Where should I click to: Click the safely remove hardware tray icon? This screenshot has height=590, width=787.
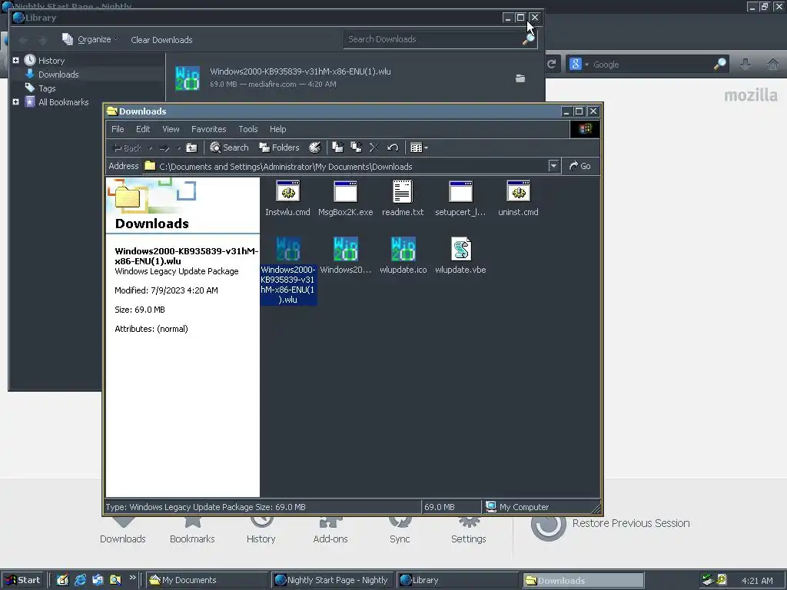708,580
